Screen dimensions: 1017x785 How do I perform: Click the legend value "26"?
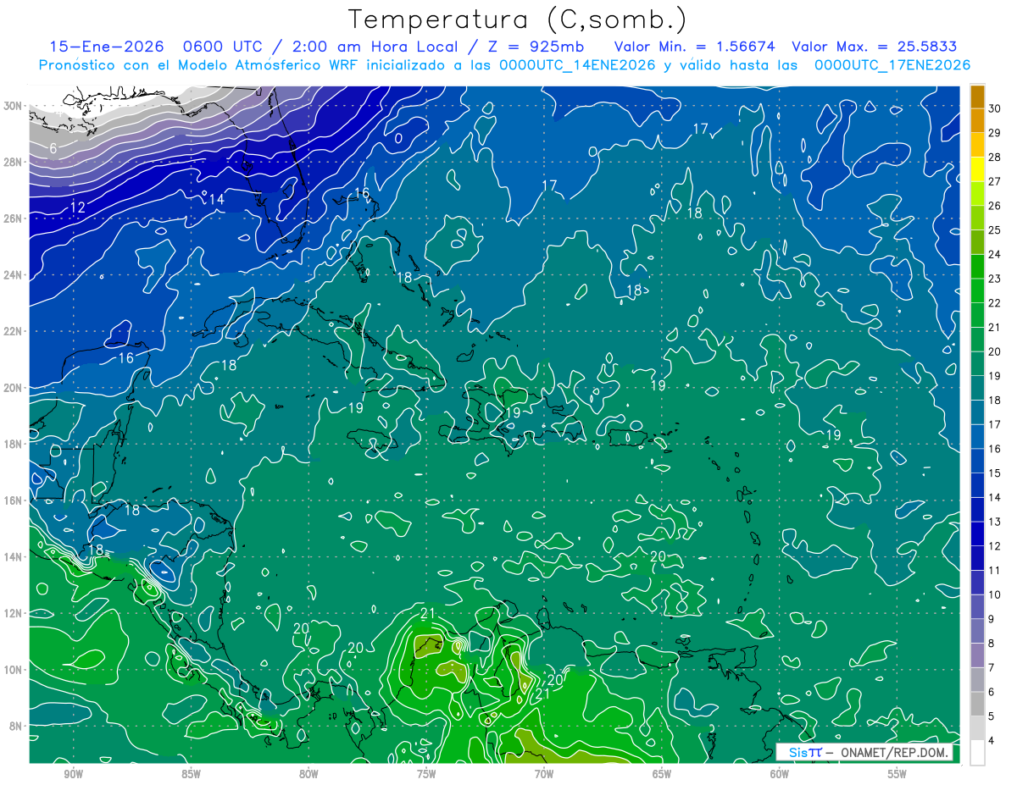pyautogui.click(x=995, y=206)
